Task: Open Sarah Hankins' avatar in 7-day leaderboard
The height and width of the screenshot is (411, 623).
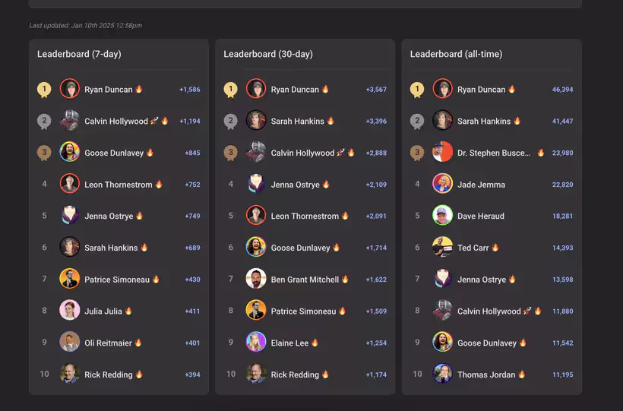Action: [x=70, y=247]
